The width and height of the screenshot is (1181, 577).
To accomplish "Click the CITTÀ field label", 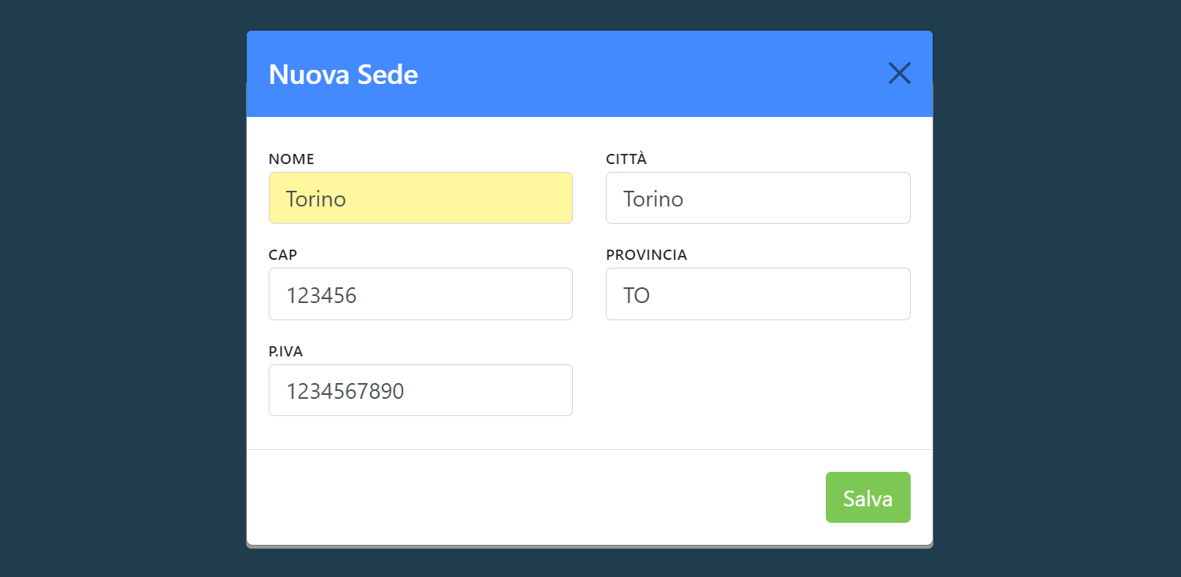I will (626, 159).
